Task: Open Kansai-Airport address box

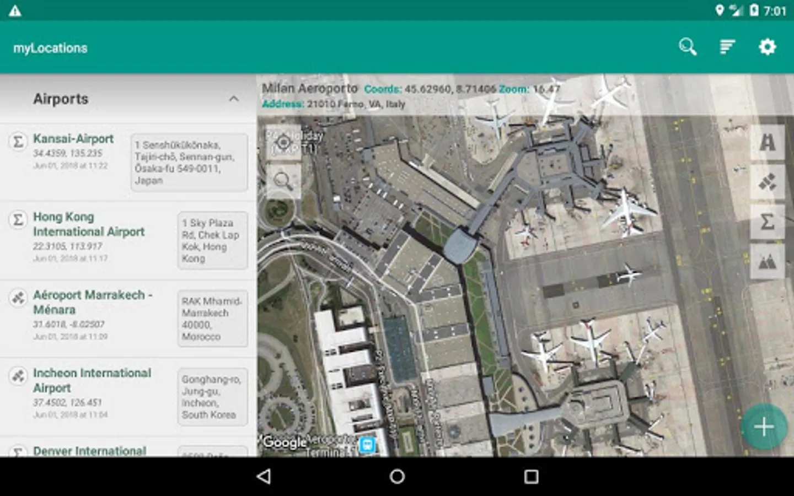Action: [189, 162]
